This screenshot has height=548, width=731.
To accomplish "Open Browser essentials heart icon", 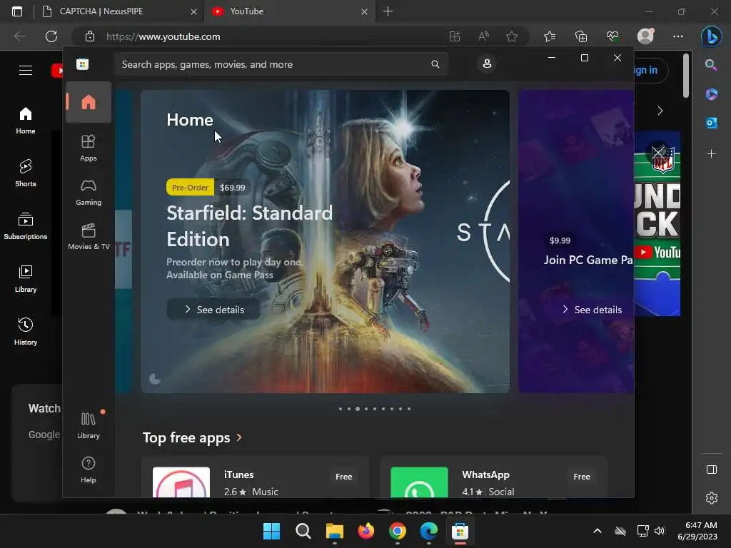I will (612, 36).
